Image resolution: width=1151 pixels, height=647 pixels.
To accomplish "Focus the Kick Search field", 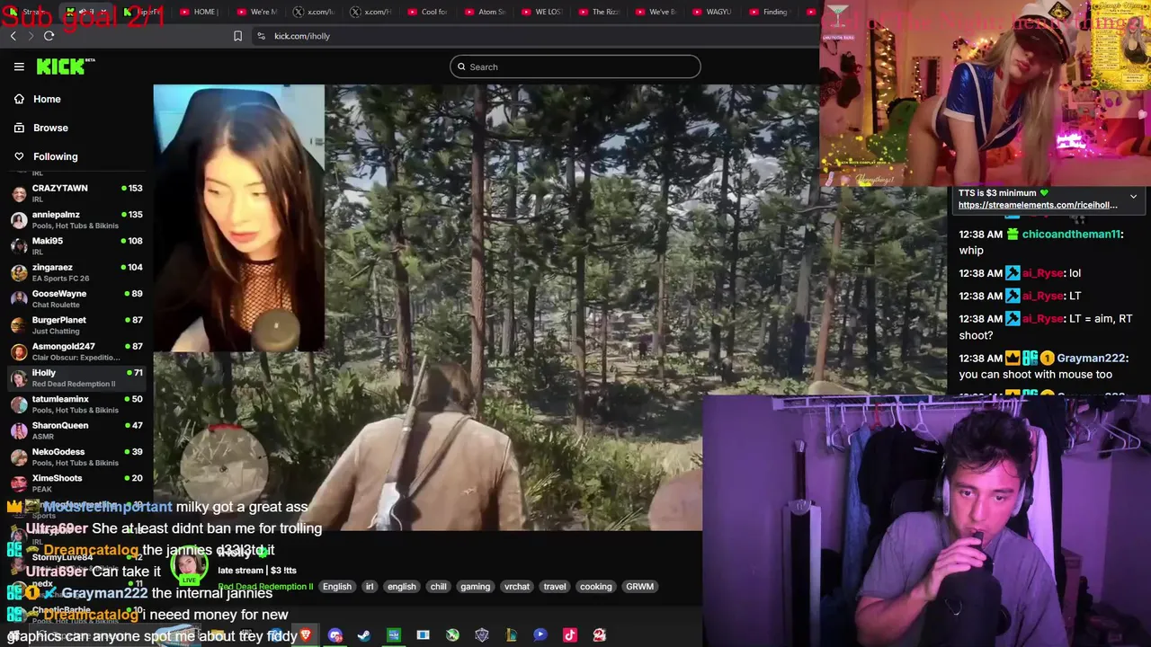I will (575, 66).
